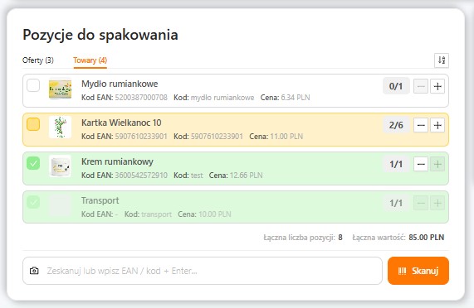Click the product name Mydło rumiankowe

click(x=120, y=84)
